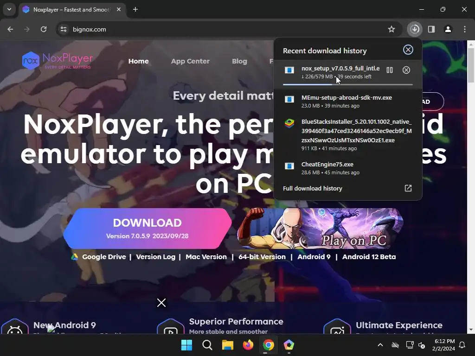Click the New Android 9 feature heading
Viewport: 475px width, 356px height.
(64, 325)
